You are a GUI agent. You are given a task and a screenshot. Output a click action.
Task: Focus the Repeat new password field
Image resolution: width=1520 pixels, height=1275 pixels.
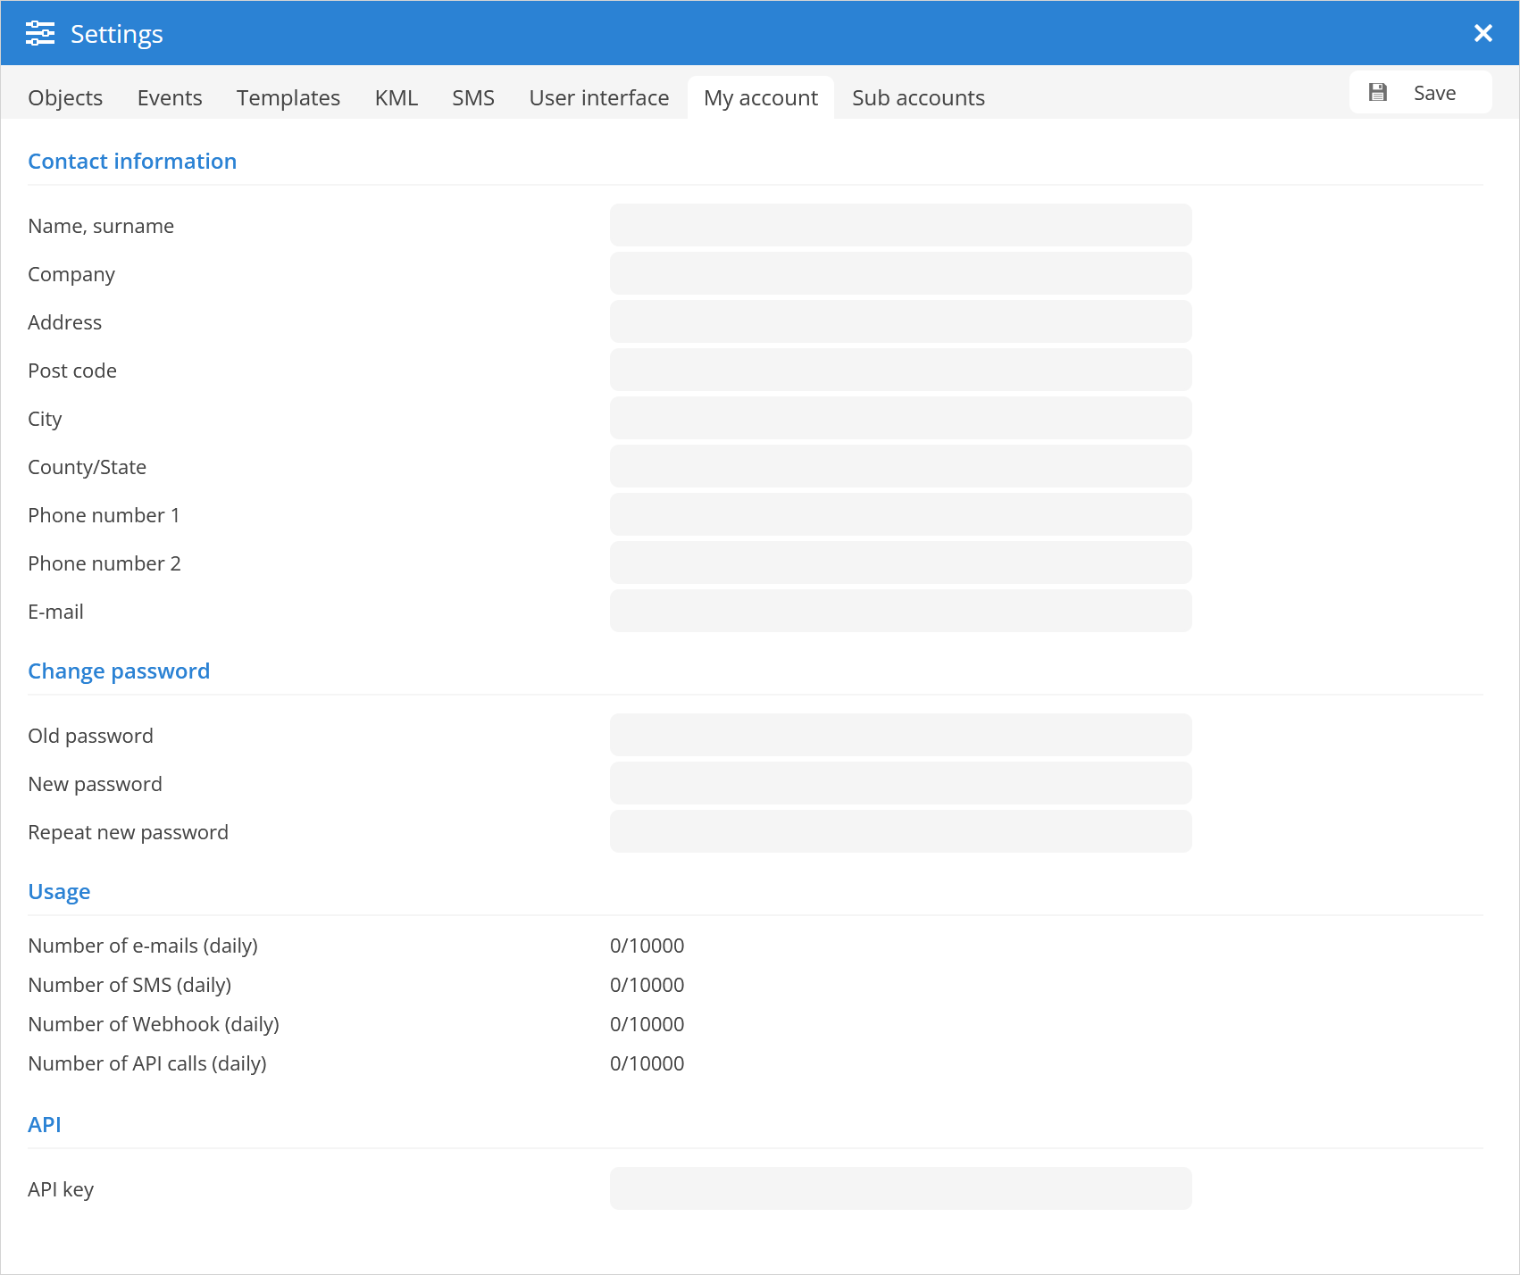click(x=900, y=831)
